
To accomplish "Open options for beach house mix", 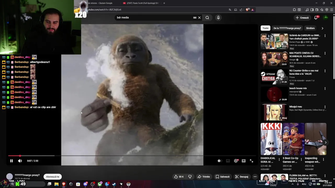I will pos(325,89).
